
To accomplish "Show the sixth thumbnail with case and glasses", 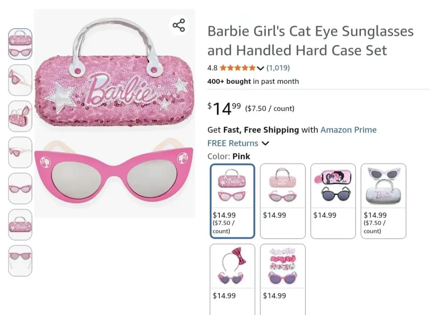I will point(20,224).
